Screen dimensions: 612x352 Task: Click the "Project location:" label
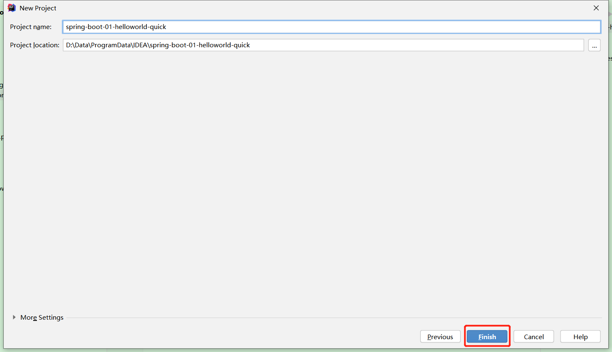point(35,45)
